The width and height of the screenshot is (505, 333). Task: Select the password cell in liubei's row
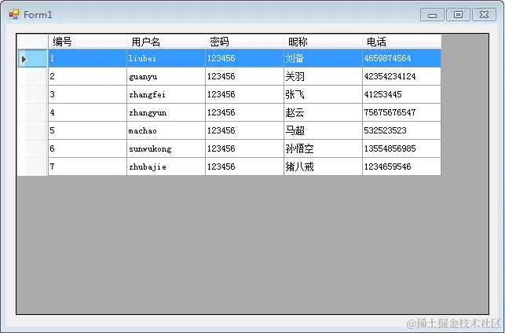click(x=244, y=58)
